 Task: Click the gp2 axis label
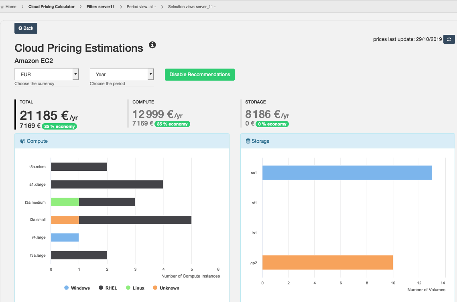254,263
